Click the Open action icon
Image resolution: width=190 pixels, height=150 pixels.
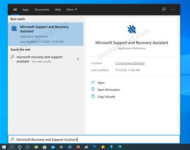pyautogui.click(x=93, y=82)
